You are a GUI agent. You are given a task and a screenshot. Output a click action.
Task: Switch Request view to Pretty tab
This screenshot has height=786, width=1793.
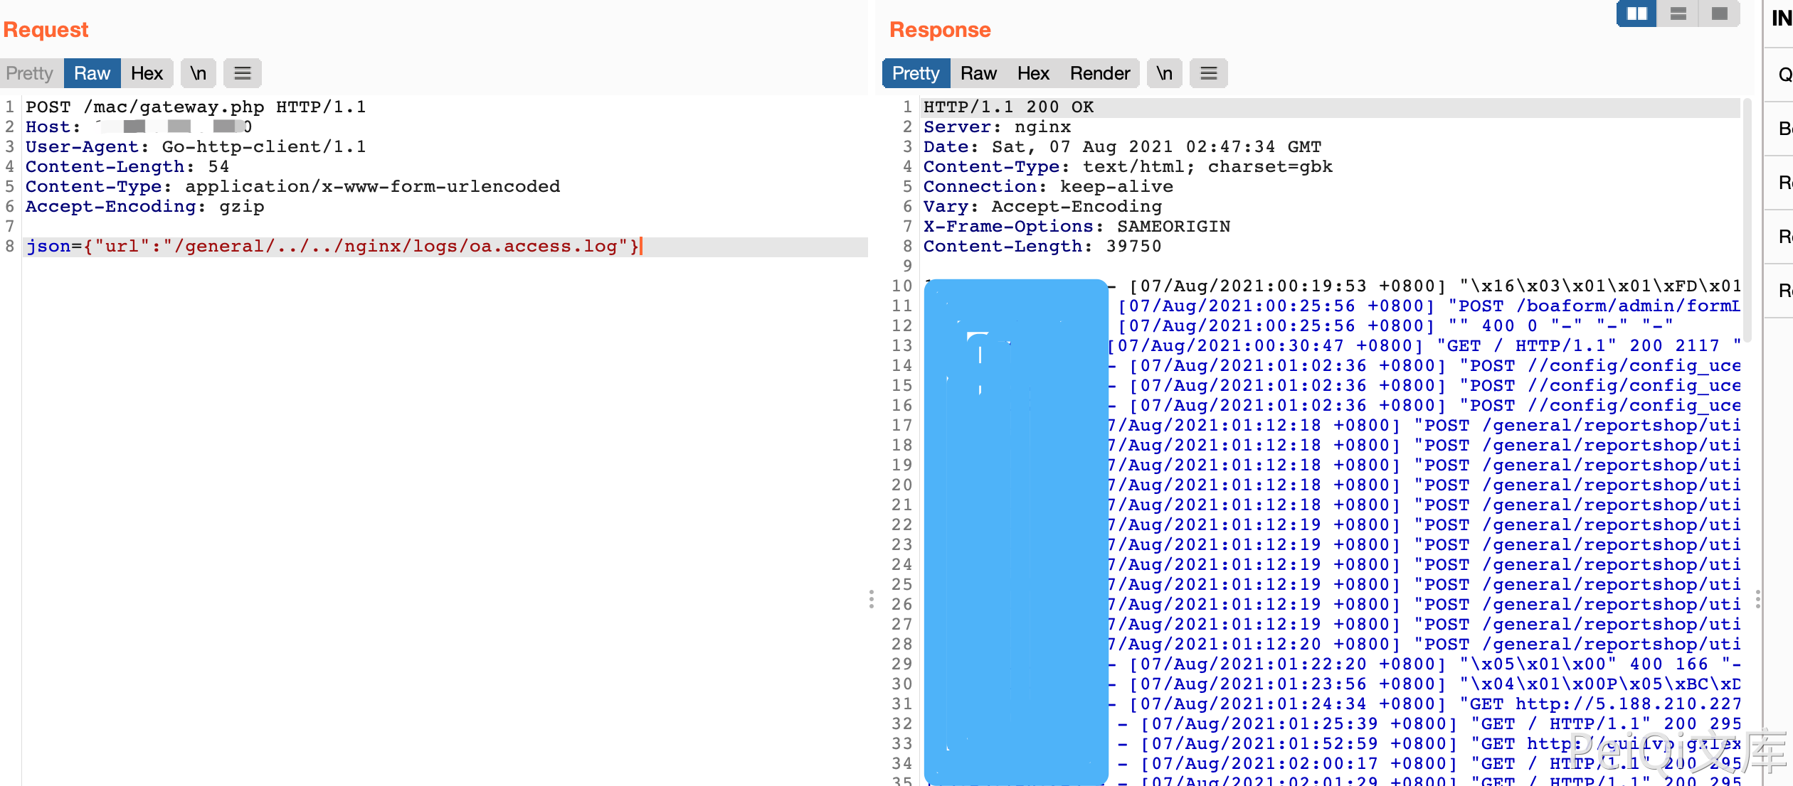[x=30, y=73]
